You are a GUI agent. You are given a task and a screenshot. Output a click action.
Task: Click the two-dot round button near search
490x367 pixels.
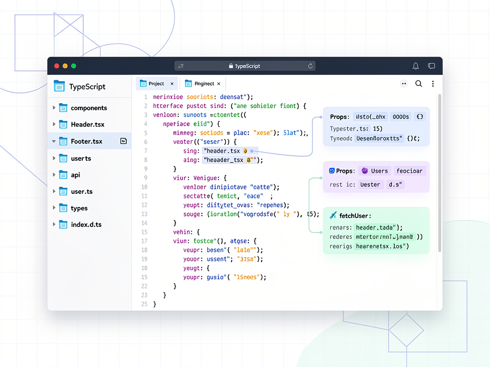click(404, 84)
